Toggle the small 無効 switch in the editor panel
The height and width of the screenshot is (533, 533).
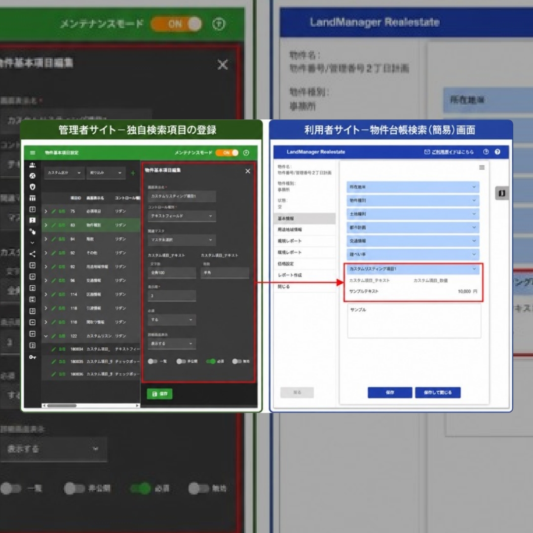pos(237,361)
